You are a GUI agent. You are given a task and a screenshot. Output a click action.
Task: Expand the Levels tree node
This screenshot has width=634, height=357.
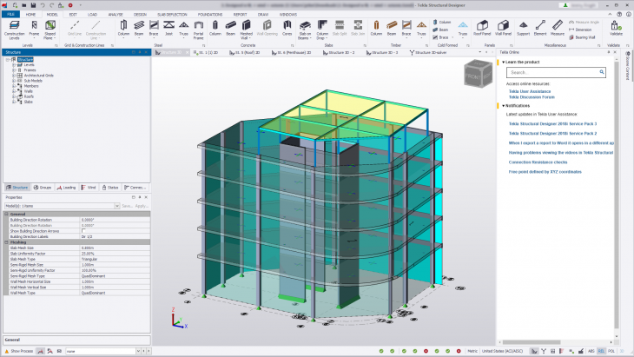[14, 64]
